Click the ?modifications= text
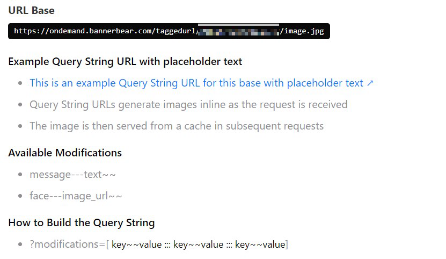 tap(67, 244)
